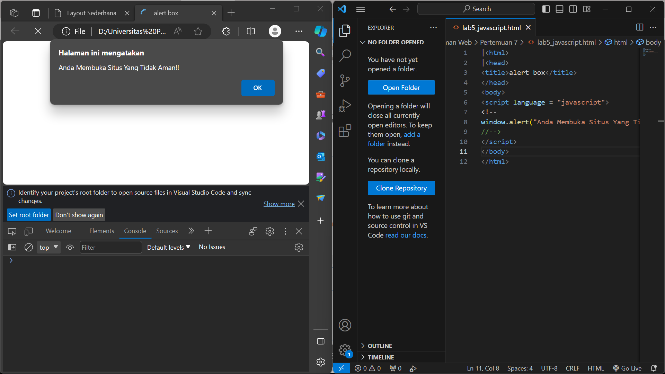The height and width of the screenshot is (374, 665).
Task: Open Copilot in the Edge sidebar
Action: (x=320, y=31)
